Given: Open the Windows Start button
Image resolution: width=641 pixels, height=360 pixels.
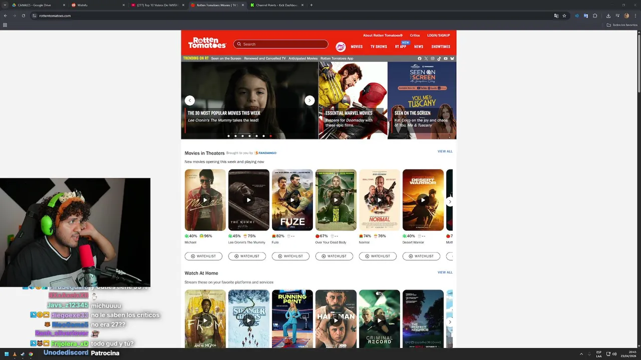Looking at the screenshot, I should tap(7, 354).
